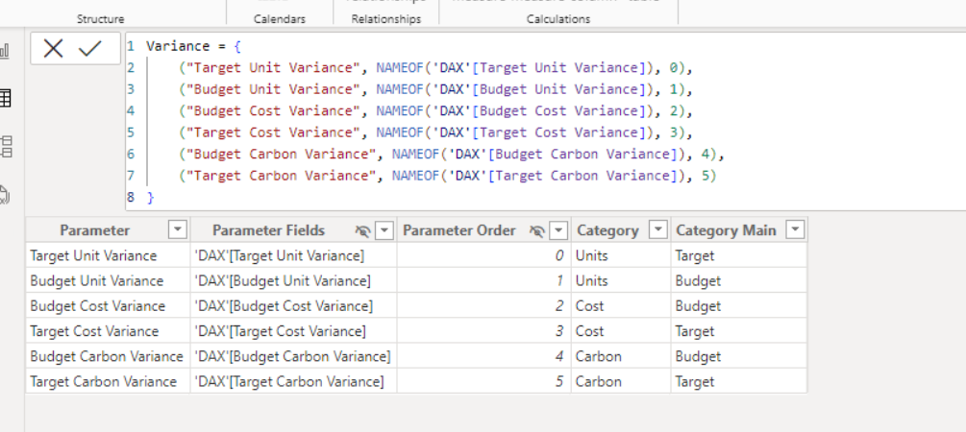966x432 pixels.
Task: Cancel the formula edit with X
Action: pos(54,49)
